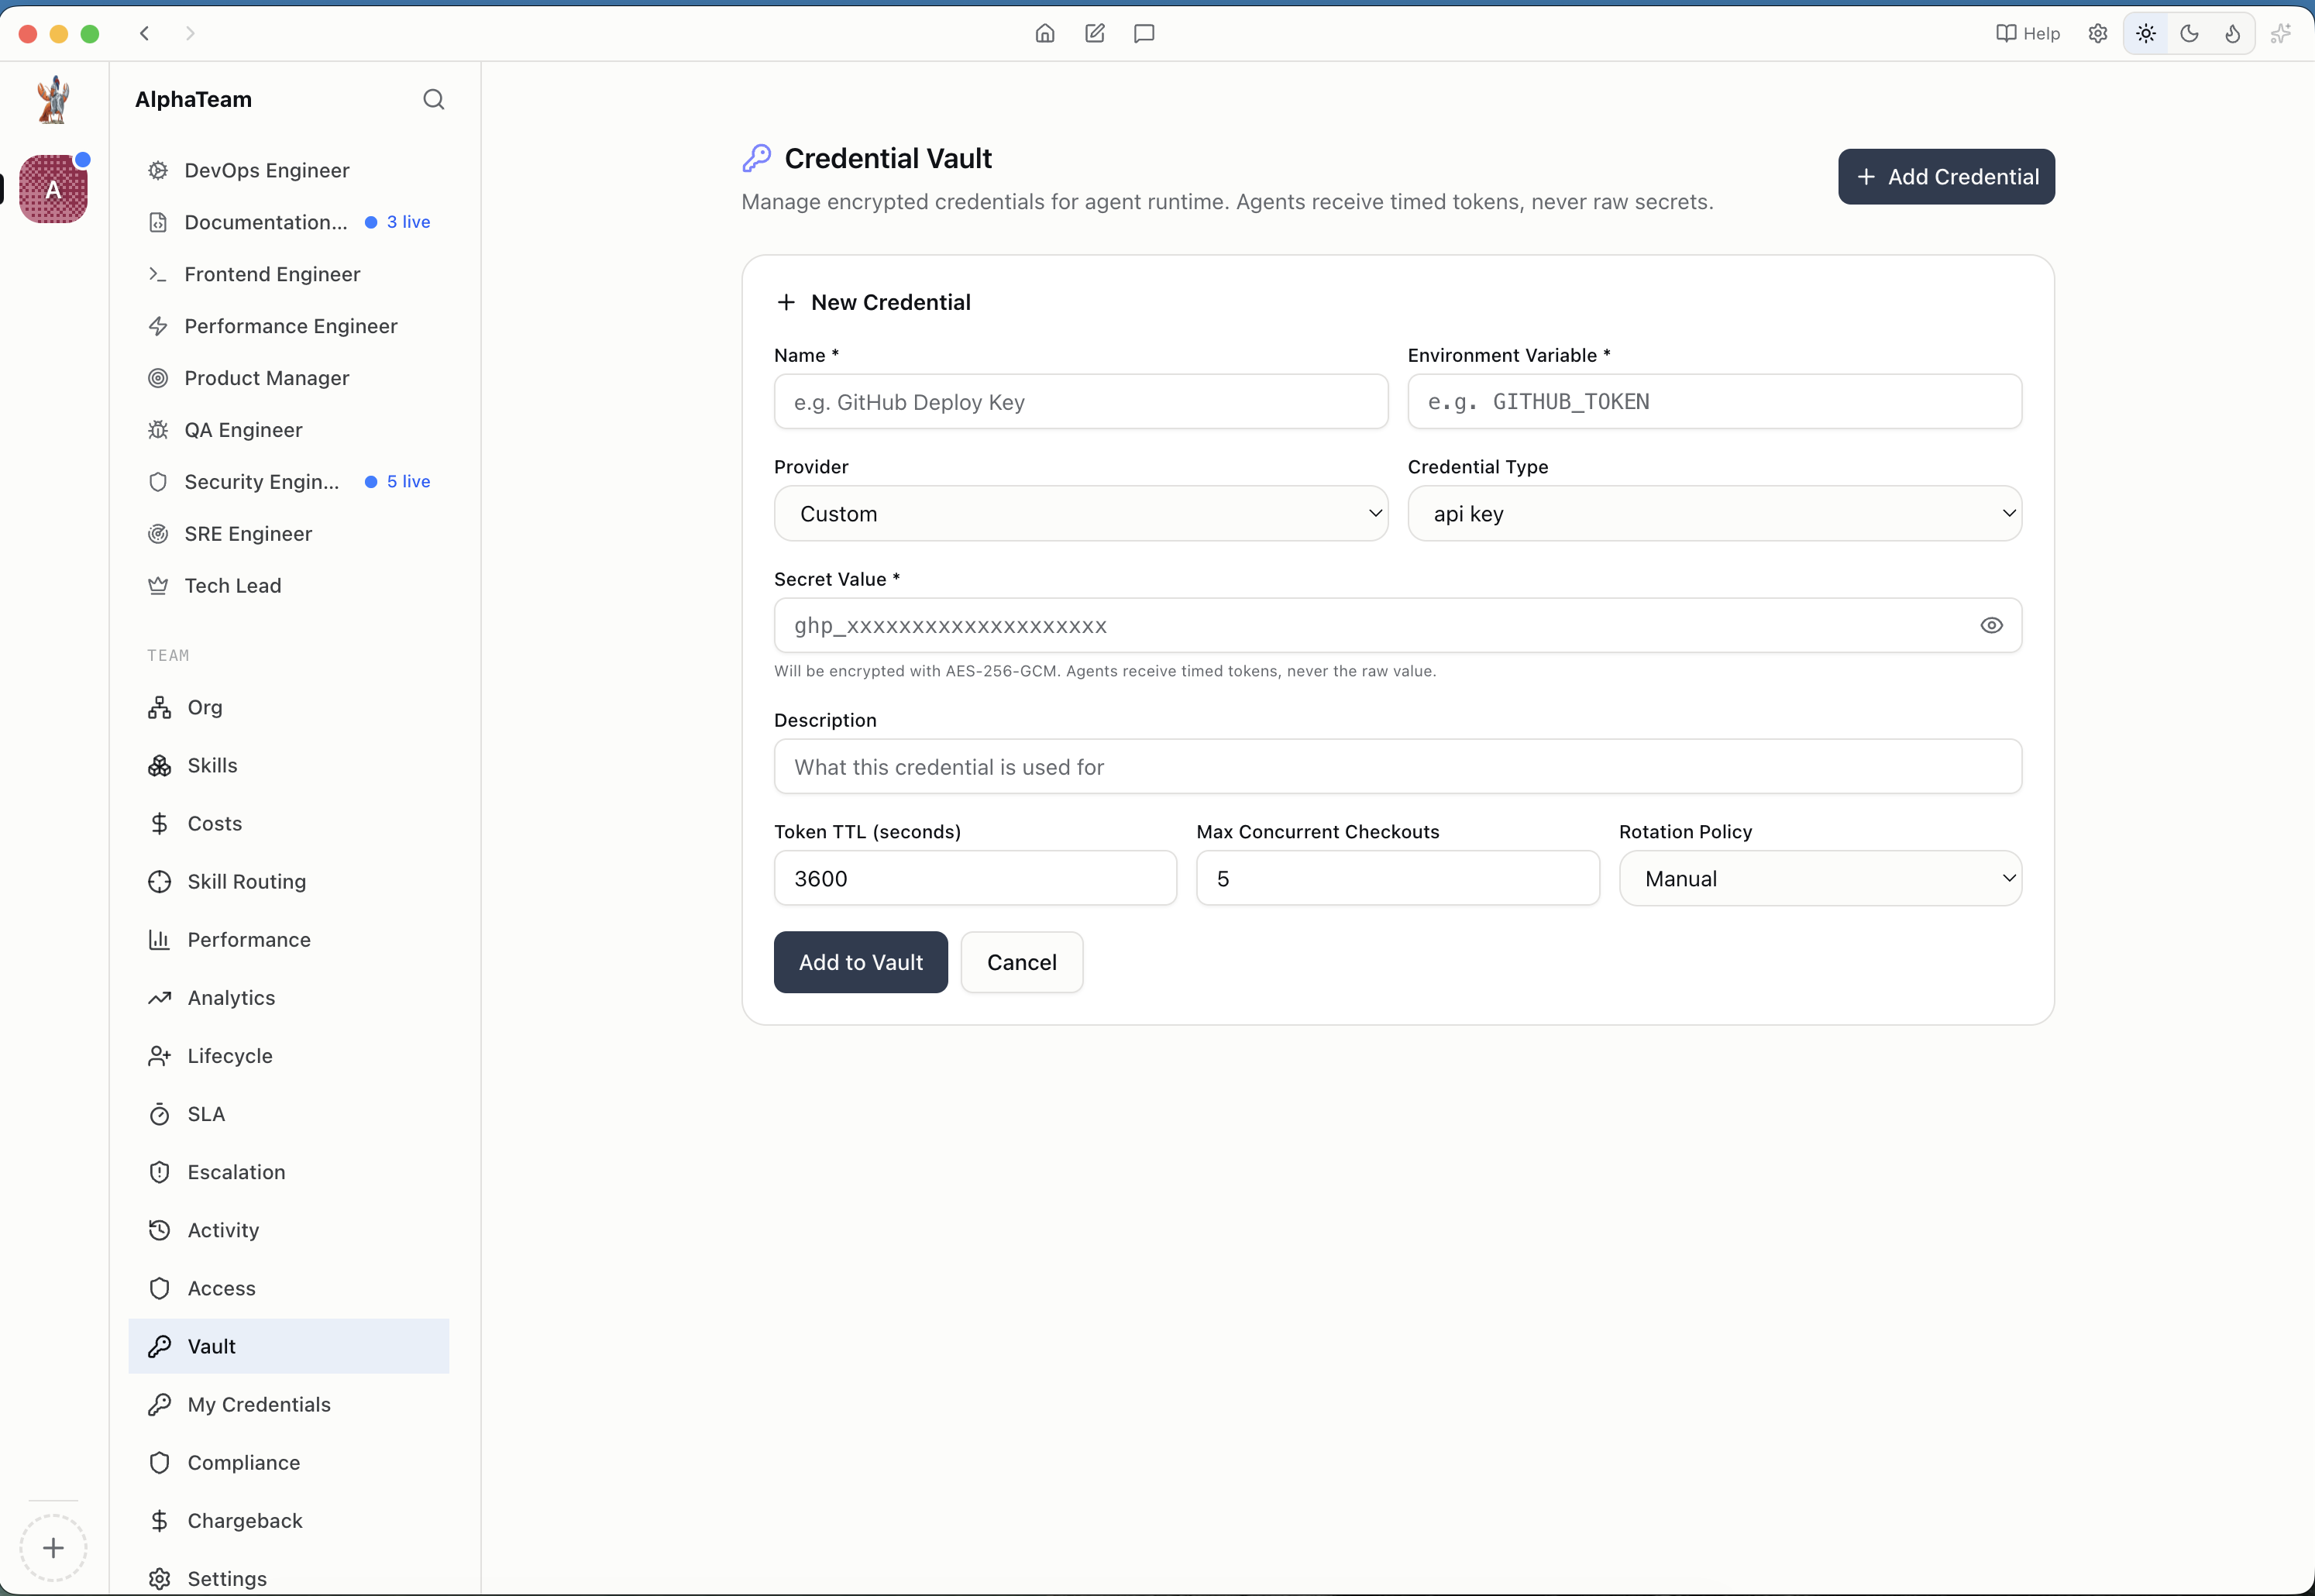Open the Provider dropdown showing Custom
Image resolution: width=2315 pixels, height=1596 pixels.
pyautogui.click(x=1080, y=513)
